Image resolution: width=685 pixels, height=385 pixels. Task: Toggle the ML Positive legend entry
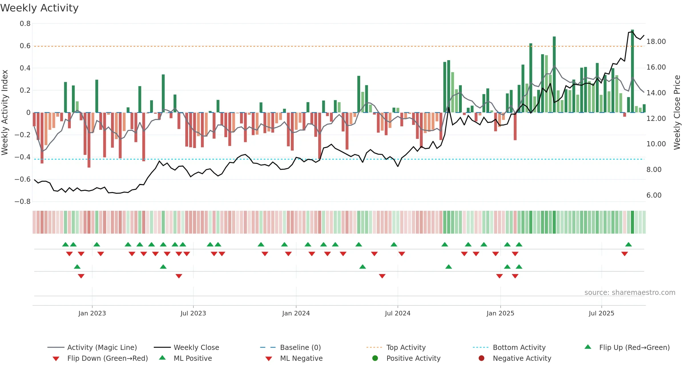186,358
